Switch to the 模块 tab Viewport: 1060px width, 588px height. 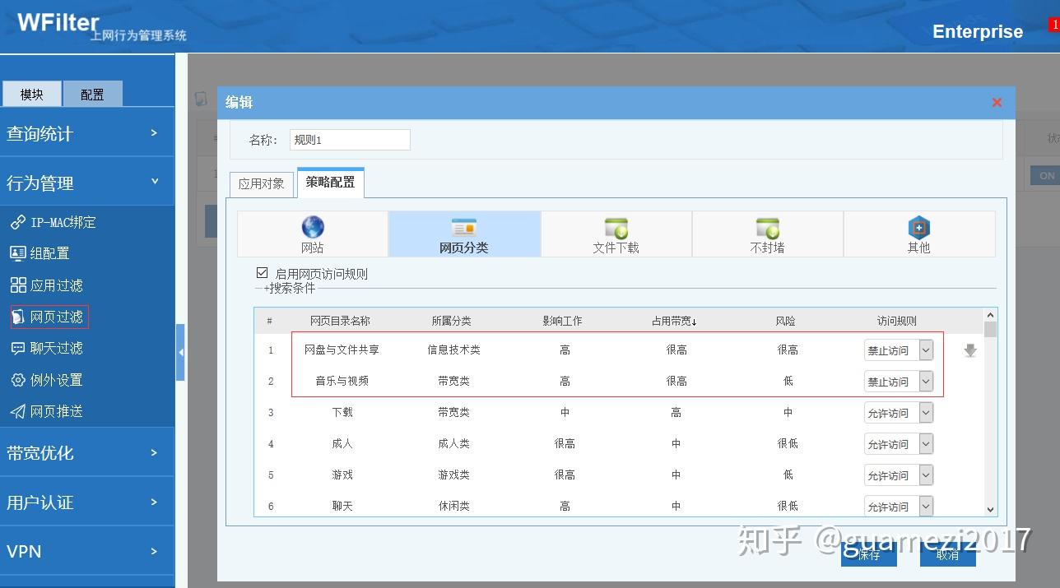pyautogui.click(x=31, y=95)
